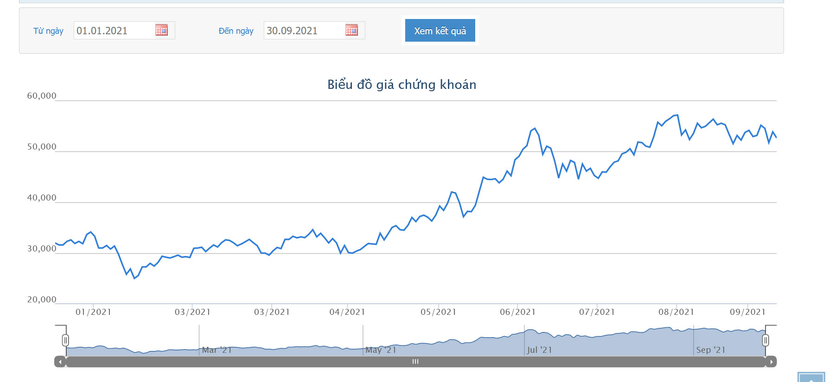
Task: Click the 50,000 y-axis label
Action: pyautogui.click(x=42, y=147)
